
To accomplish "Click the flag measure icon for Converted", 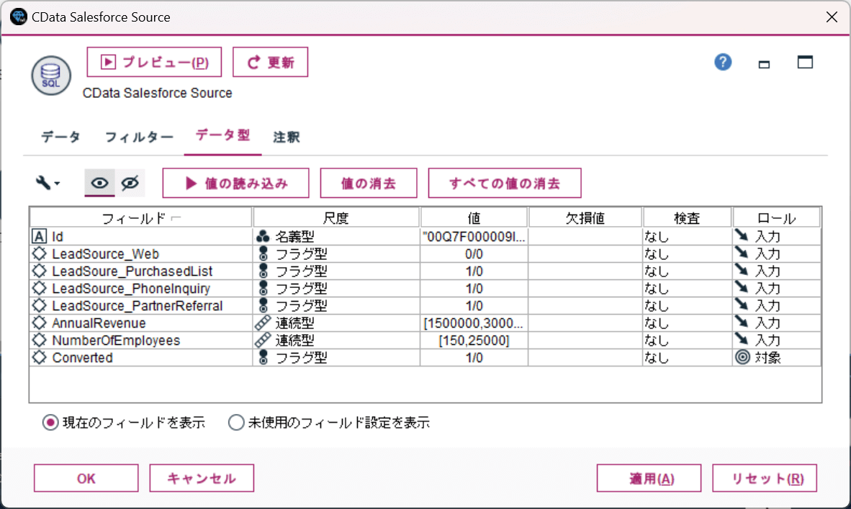I will click(x=264, y=358).
